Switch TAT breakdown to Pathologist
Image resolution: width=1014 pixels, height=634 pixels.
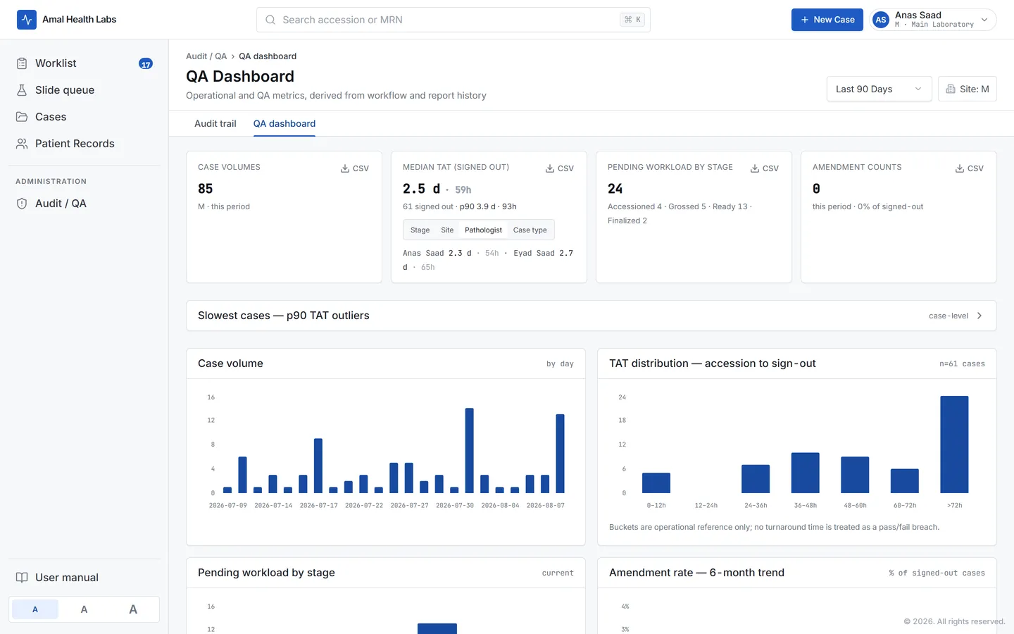tap(483, 230)
